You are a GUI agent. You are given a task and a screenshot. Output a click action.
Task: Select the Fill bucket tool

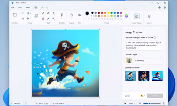(48, 13)
